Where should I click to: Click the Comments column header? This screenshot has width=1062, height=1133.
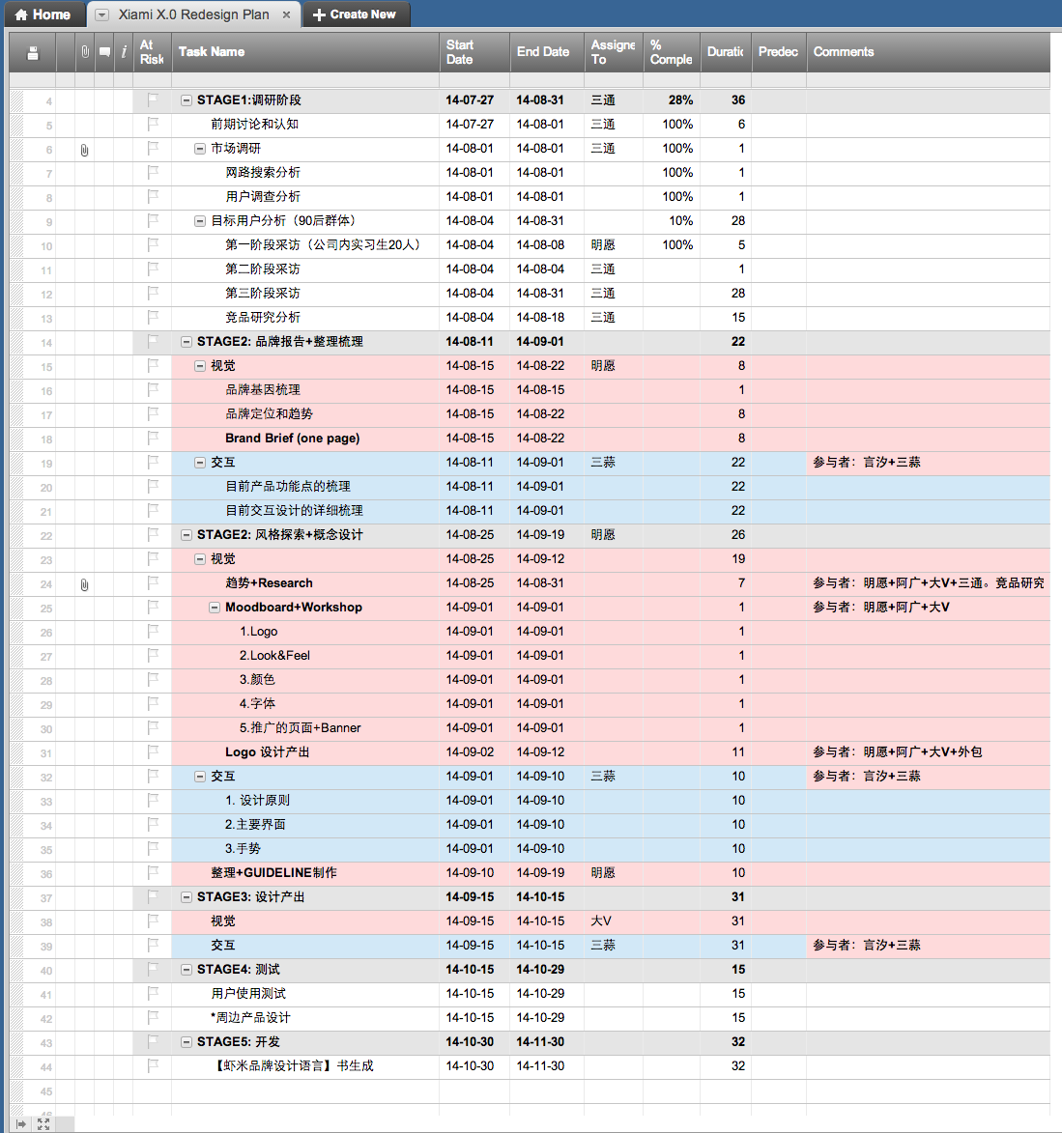click(x=929, y=52)
